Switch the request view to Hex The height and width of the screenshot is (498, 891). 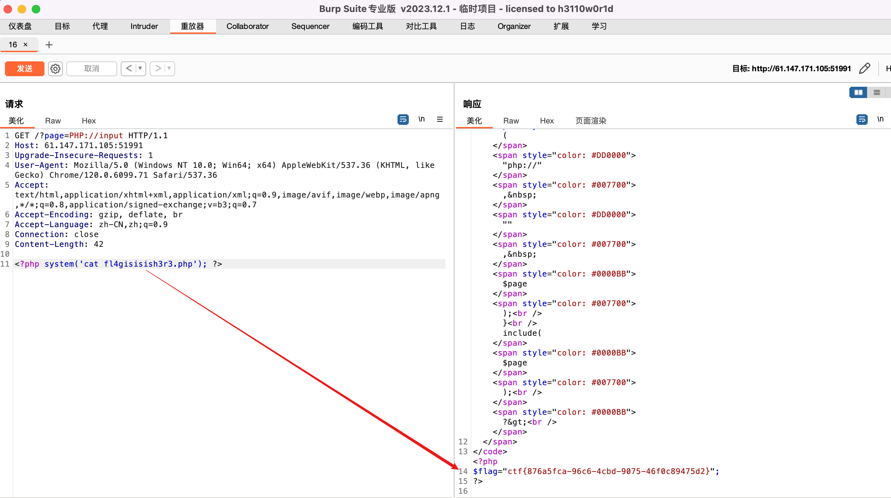[88, 121]
